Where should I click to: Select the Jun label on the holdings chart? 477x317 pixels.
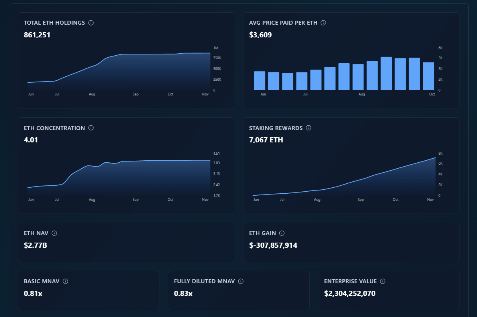[x=31, y=94]
